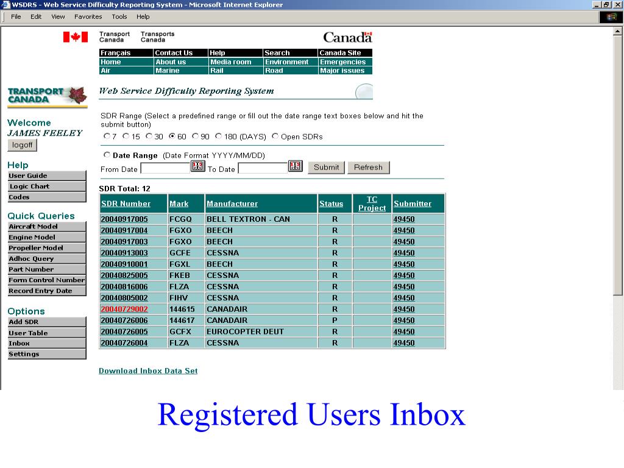This screenshot has width=624, height=468.
Task: Enable the Date Range radio option
Action: (x=107, y=155)
